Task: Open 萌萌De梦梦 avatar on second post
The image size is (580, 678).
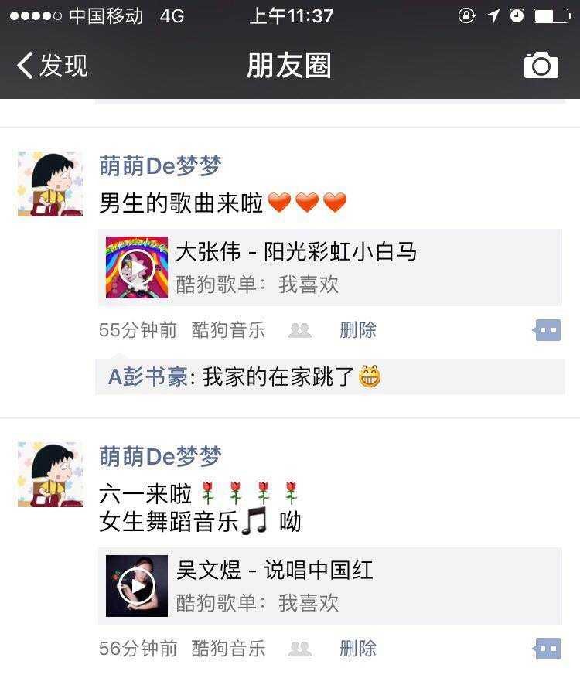Action: point(50,475)
